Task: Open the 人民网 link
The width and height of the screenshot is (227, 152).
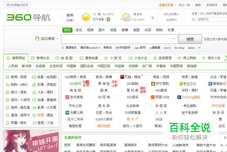Action: coord(13,66)
